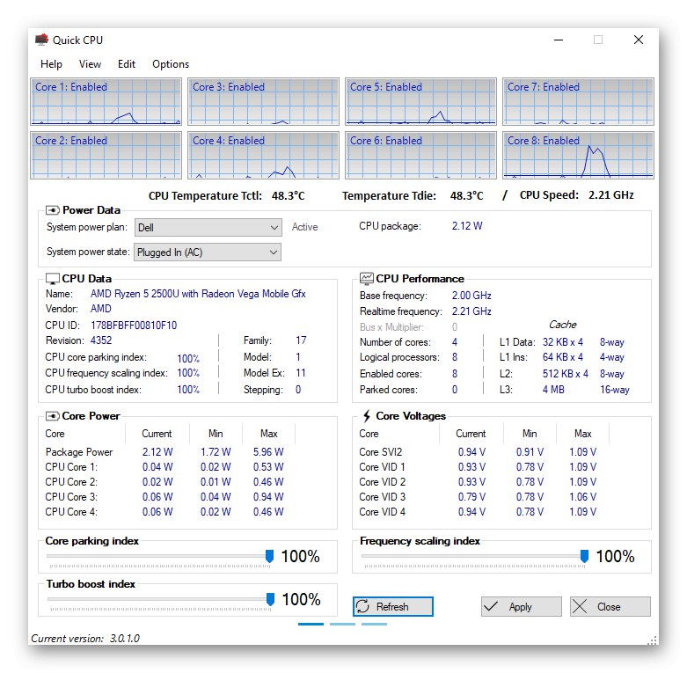Click the Turbo boost index slider thumb

270,599
